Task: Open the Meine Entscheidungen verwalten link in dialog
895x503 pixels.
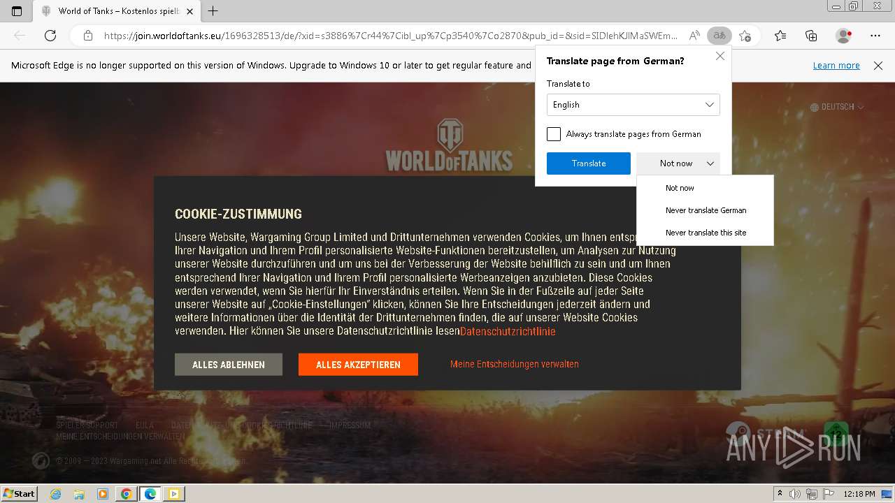Action: pyautogui.click(x=515, y=364)
